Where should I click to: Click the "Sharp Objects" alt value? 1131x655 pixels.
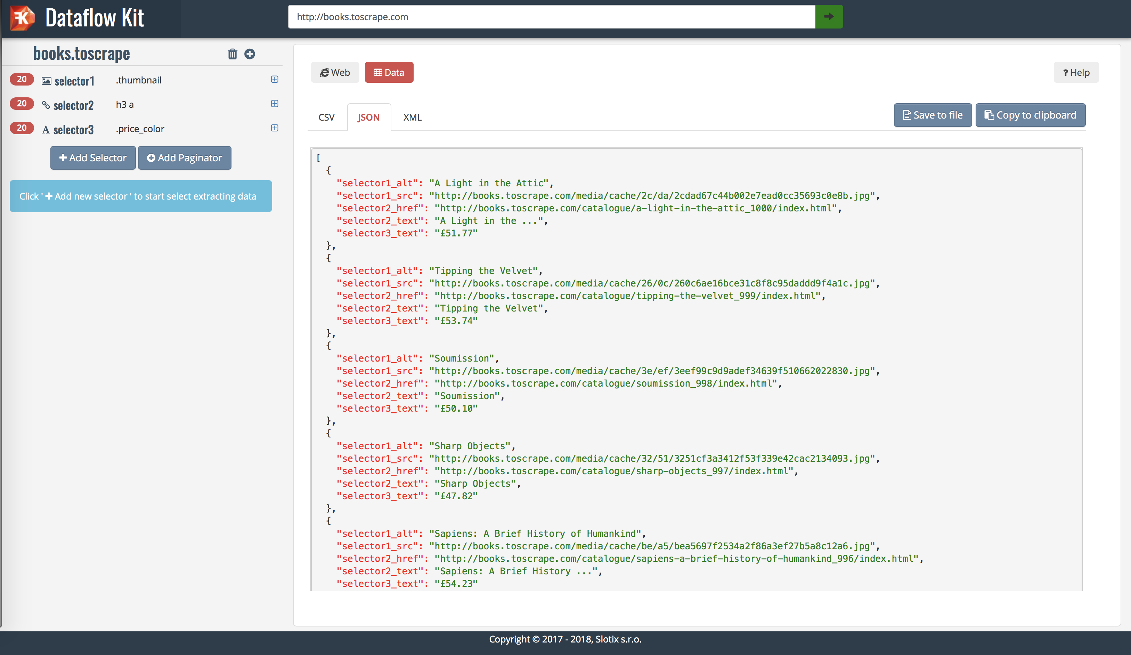coord(470,446)
